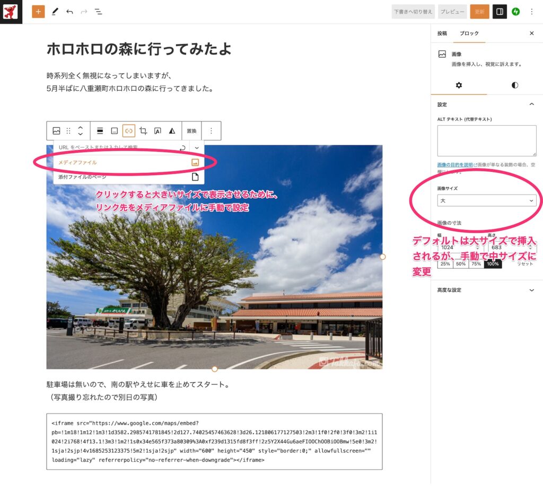Open the document list view outline icon
This screenshot has width=543, height=492.
(98, 11)
